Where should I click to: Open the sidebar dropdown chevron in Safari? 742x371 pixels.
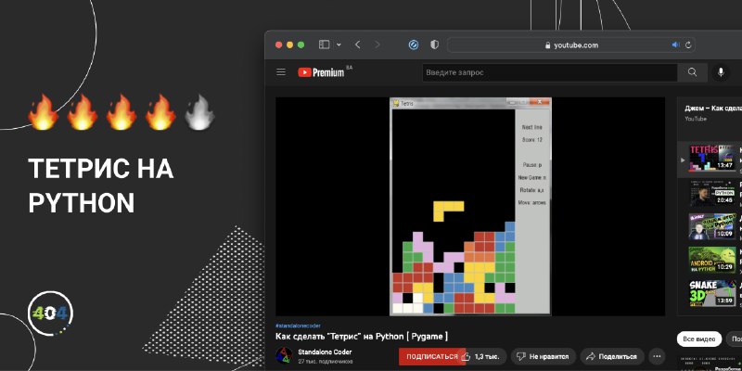339,45
